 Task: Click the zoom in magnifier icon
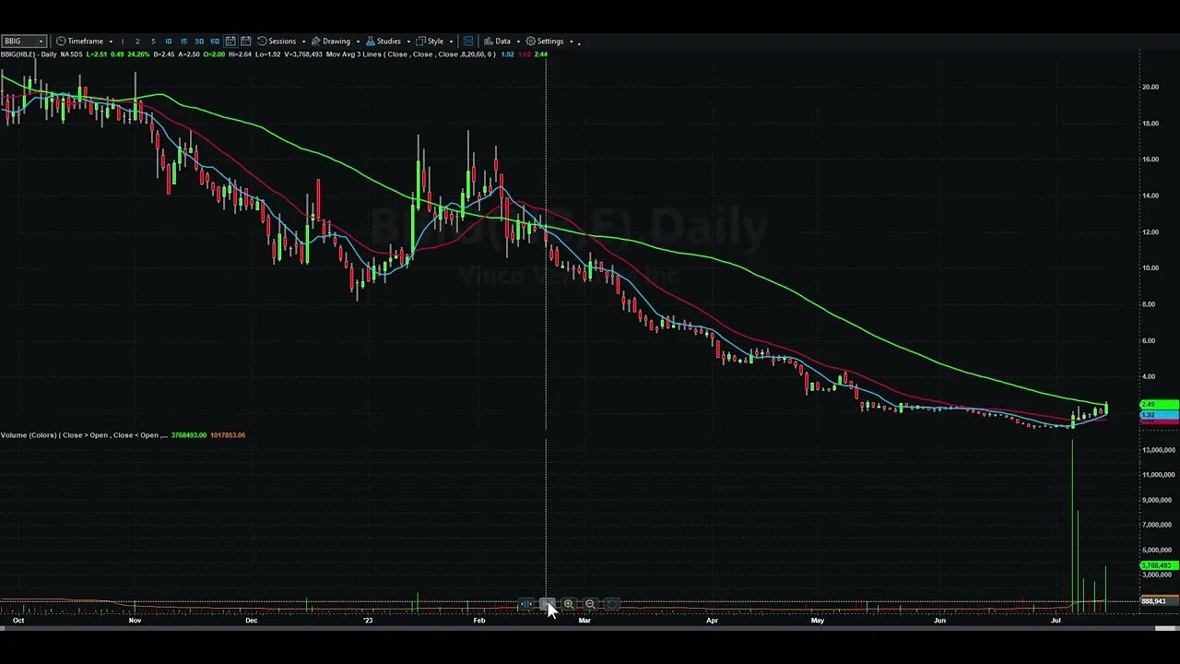point(569,604)
